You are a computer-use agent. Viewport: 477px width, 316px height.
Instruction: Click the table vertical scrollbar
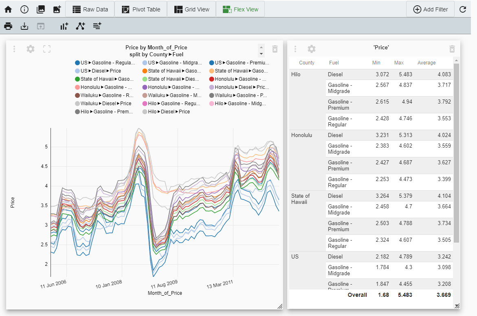click(456, 153)
